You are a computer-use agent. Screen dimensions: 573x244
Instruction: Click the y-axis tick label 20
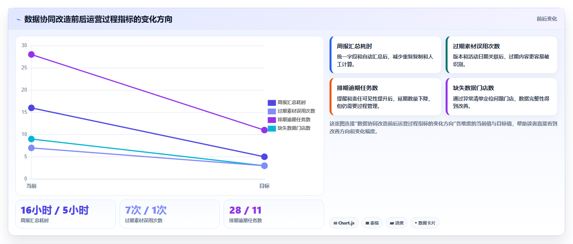24,90
